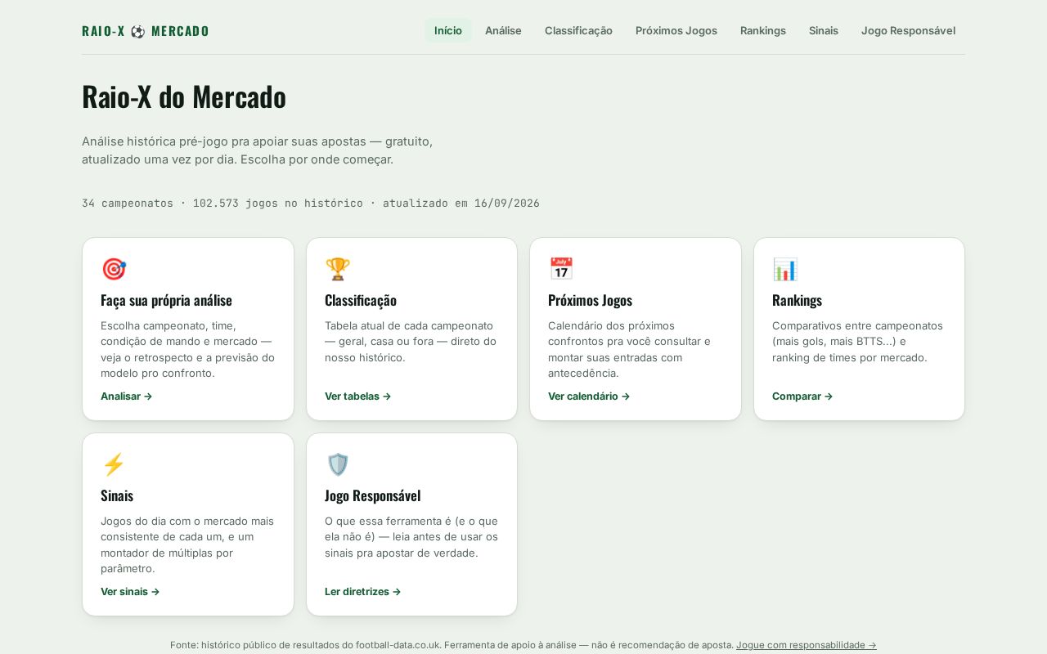Click Rankings description text Comparativos entre campeonatos

(857, 342)
